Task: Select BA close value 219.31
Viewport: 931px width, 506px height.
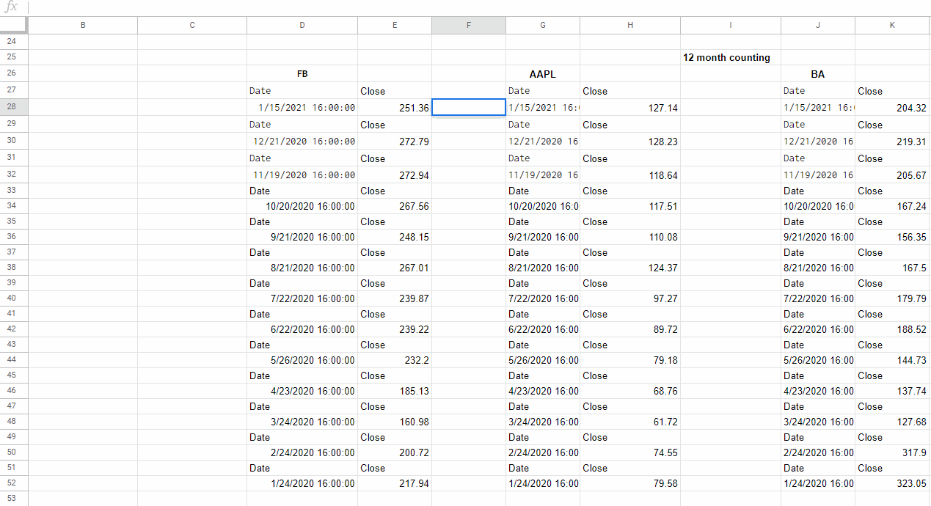Action: (892, 142)
